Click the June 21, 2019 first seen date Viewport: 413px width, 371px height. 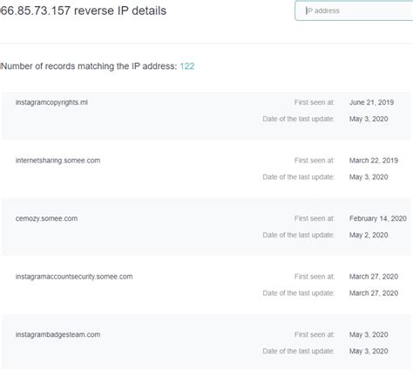point(371,102)
